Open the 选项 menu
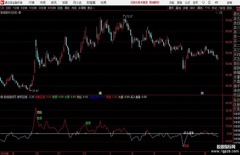 (195, 3)
